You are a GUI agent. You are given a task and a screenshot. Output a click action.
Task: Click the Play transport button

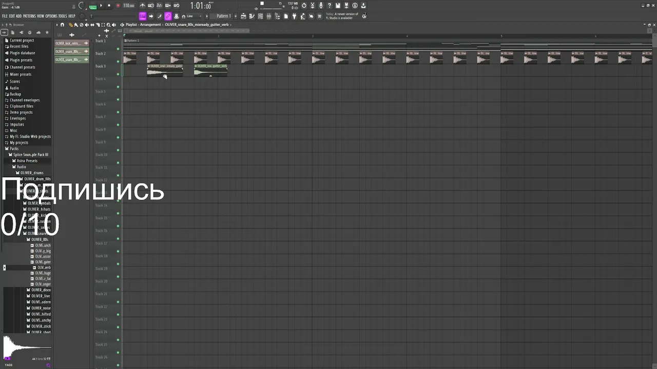tap(101, 6)
